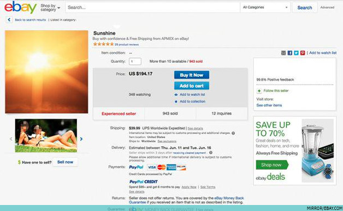The width and height of the screenshot is (343, 211).
Task: Add to watch list beside eye icon
Action: click(x=192, y=94)
